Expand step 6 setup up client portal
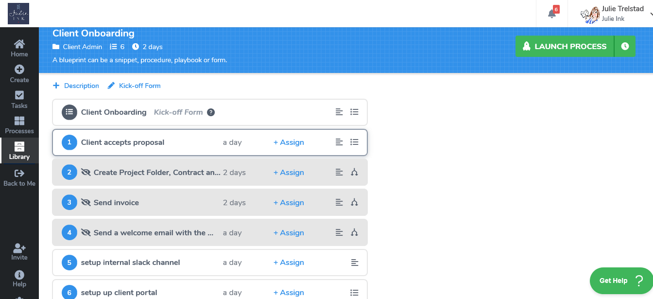Viewport: 653px width, 299px height. click(210, 290)
